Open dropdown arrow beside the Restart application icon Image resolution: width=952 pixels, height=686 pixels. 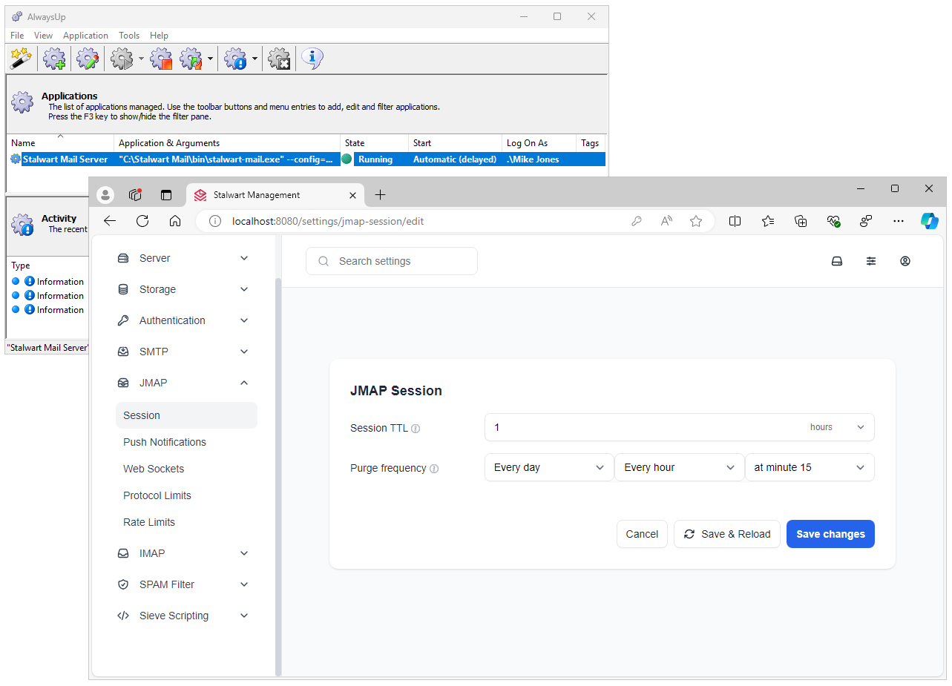pyautogui.click(x=211, y=58)
